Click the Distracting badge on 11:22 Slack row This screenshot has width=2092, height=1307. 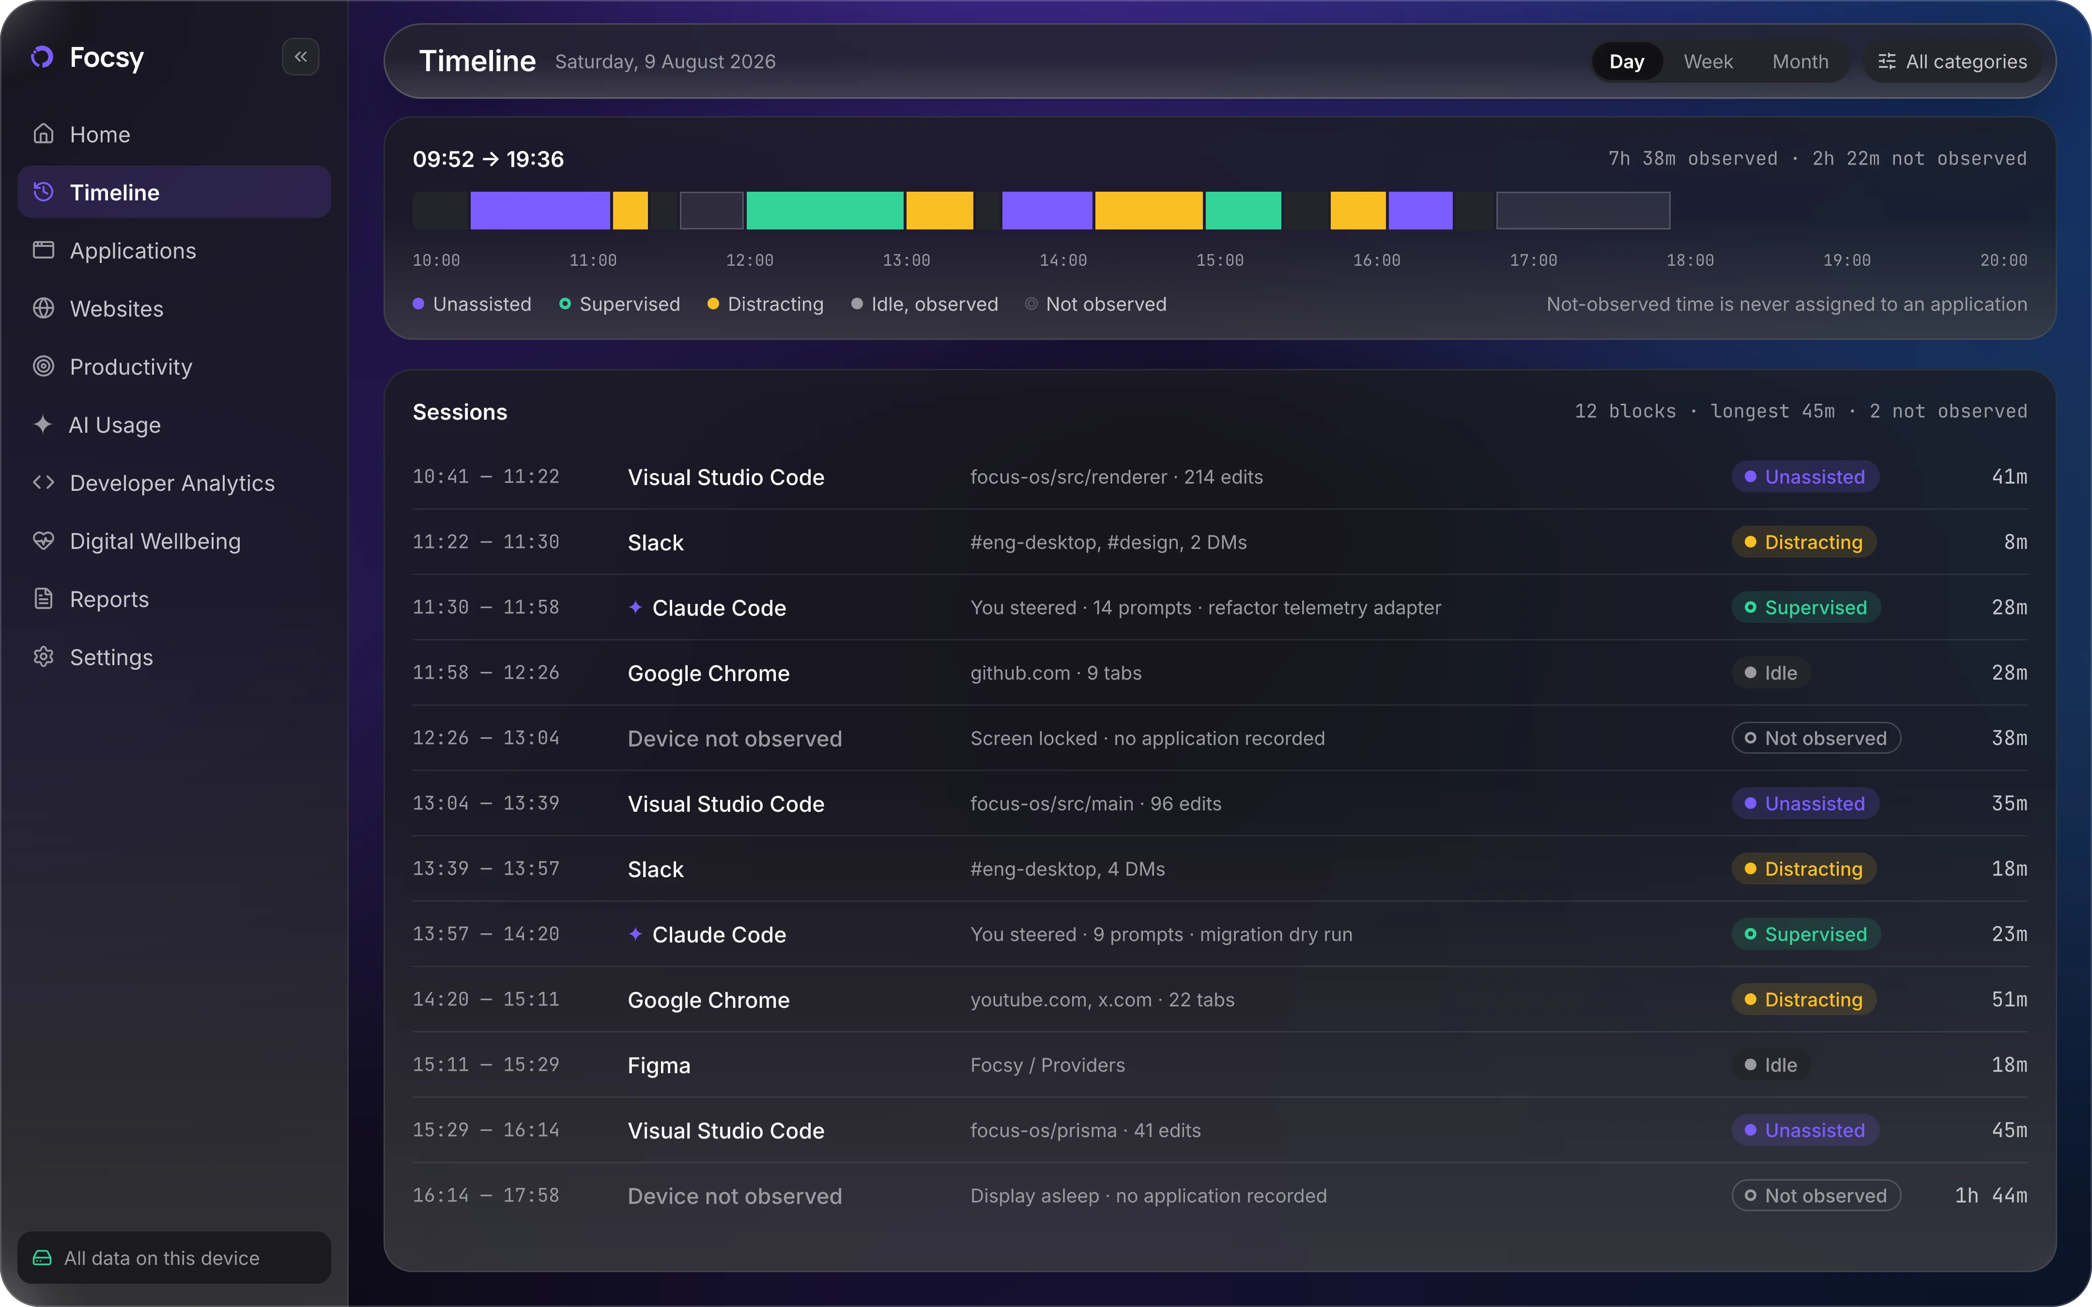[1804, 542]
